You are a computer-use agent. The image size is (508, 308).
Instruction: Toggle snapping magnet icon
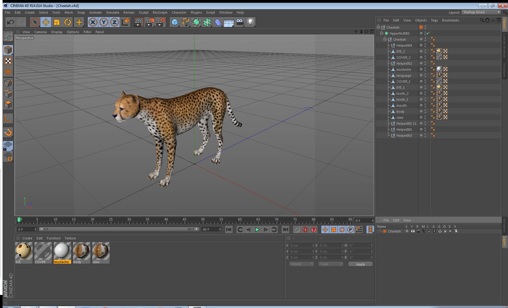pyautogui.click(x=8, y=132)
